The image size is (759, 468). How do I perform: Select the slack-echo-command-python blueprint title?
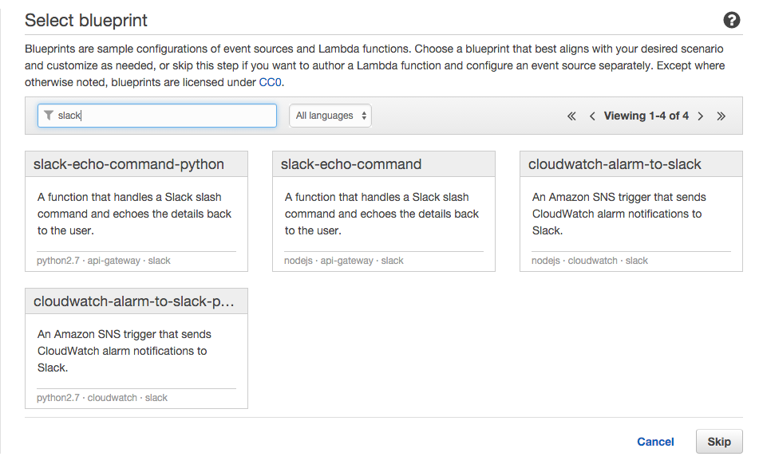pyautogui.click(x=128, y=164)
